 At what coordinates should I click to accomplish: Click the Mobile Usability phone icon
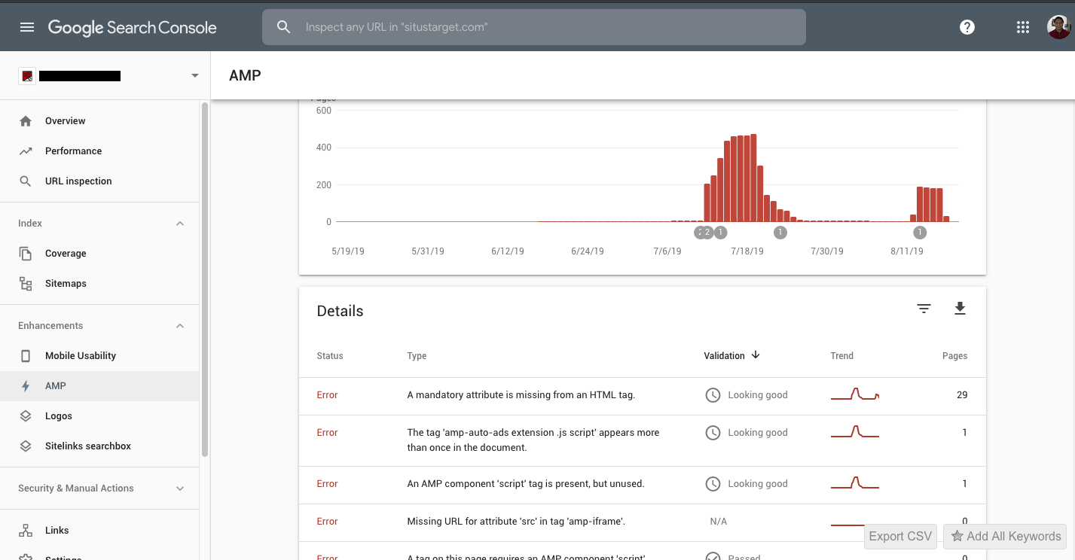pyautogui.click(x=26, y=356)
